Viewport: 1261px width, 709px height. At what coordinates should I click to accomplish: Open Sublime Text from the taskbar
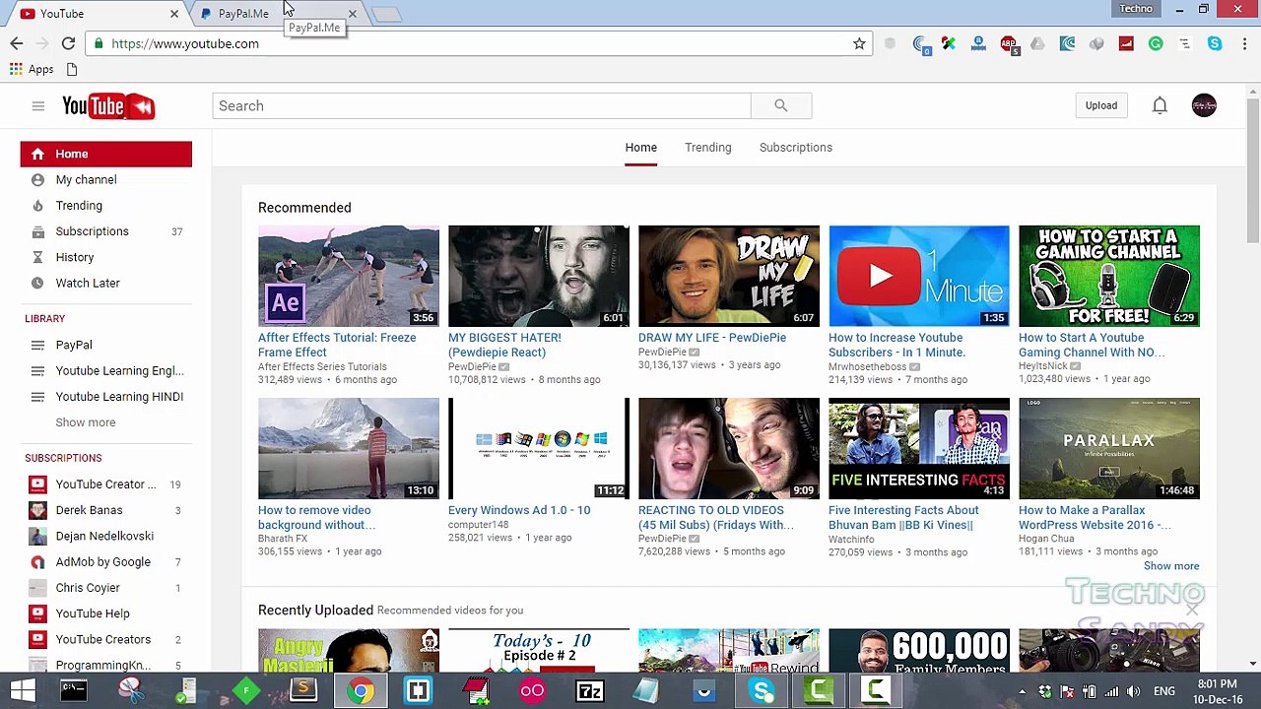click(303, 690)
